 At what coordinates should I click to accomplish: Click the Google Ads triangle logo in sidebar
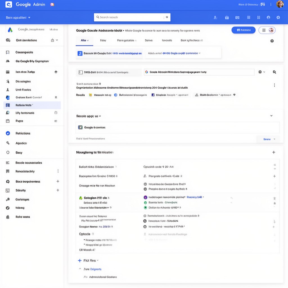pos(10,30)
